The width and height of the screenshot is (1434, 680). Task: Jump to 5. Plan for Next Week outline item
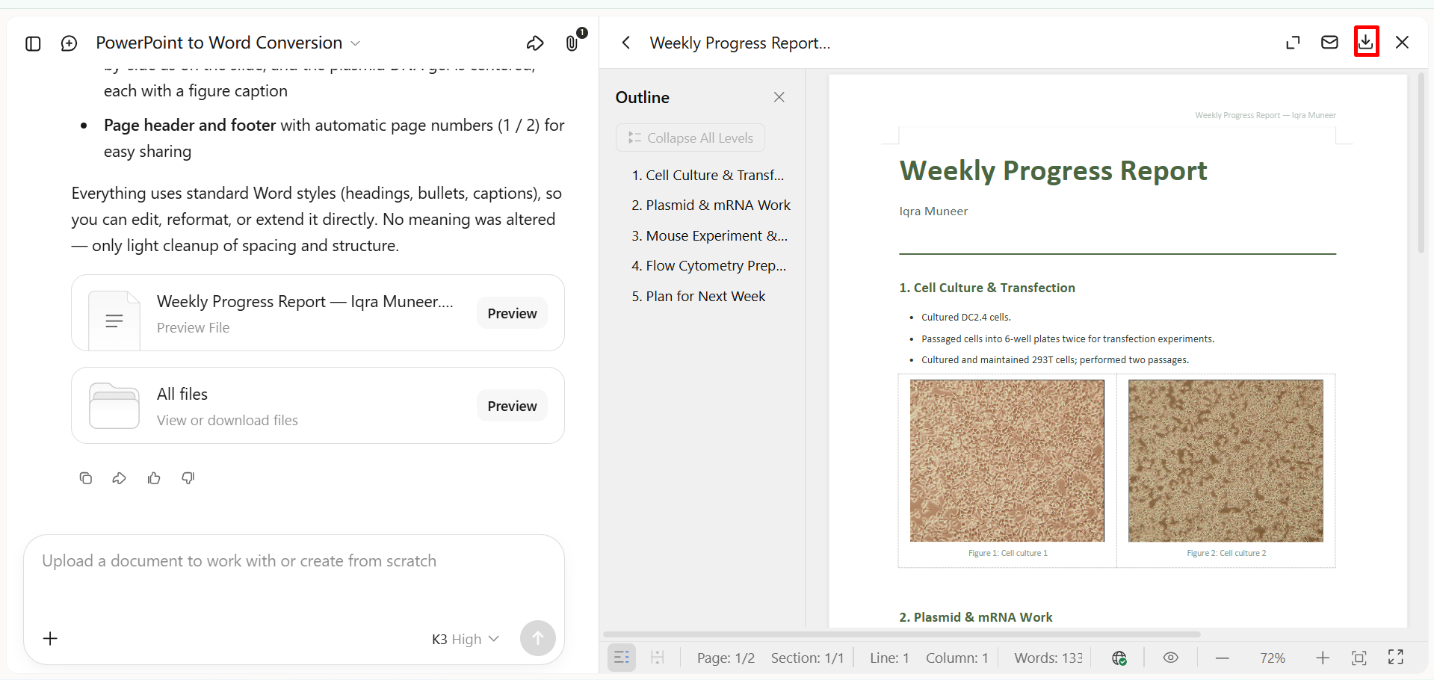click(698, 296)
